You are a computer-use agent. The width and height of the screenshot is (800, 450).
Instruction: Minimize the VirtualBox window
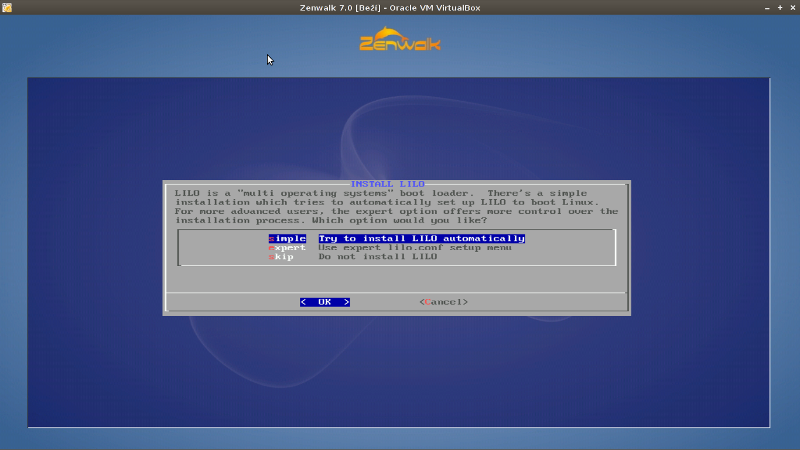coord(768,8)
